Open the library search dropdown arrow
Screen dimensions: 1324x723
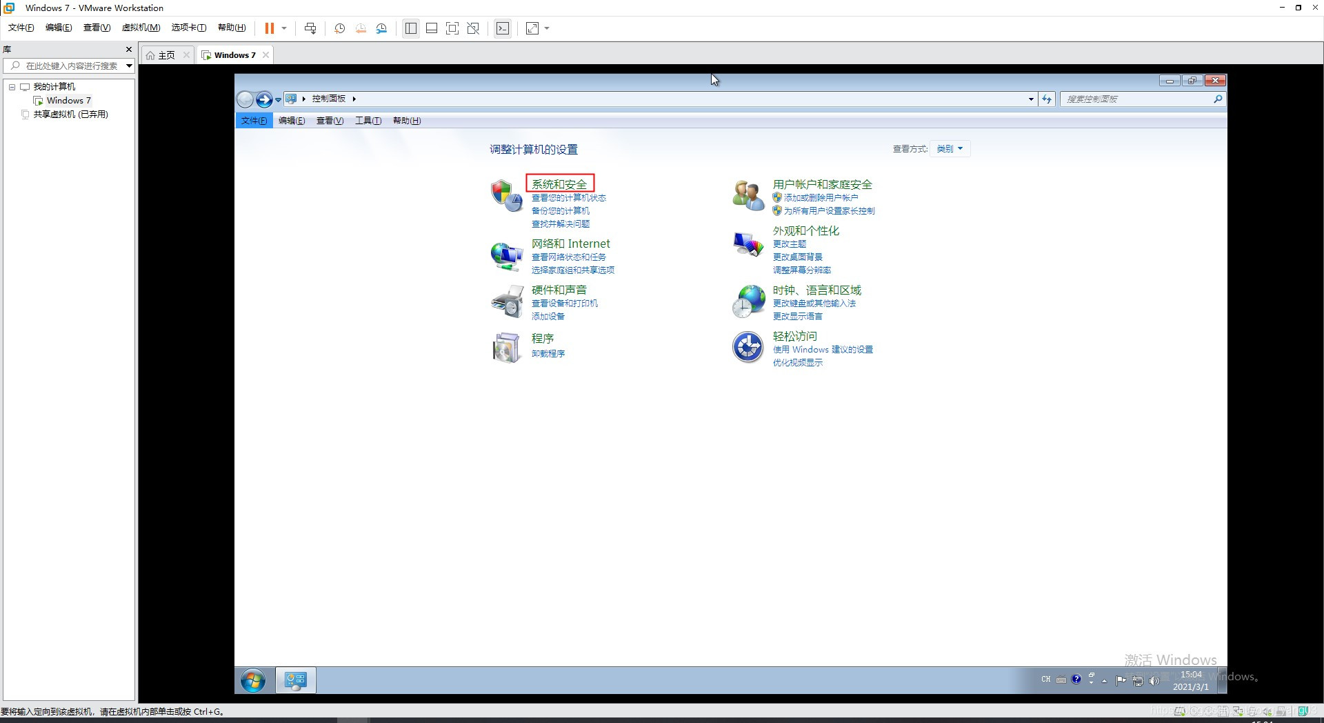pos(129,66)
